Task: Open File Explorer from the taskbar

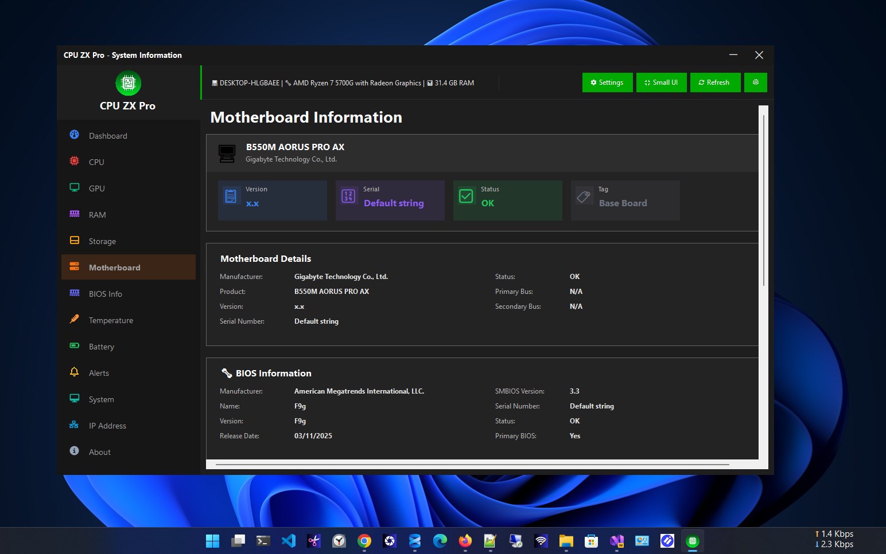Action: tap(566, 541)
